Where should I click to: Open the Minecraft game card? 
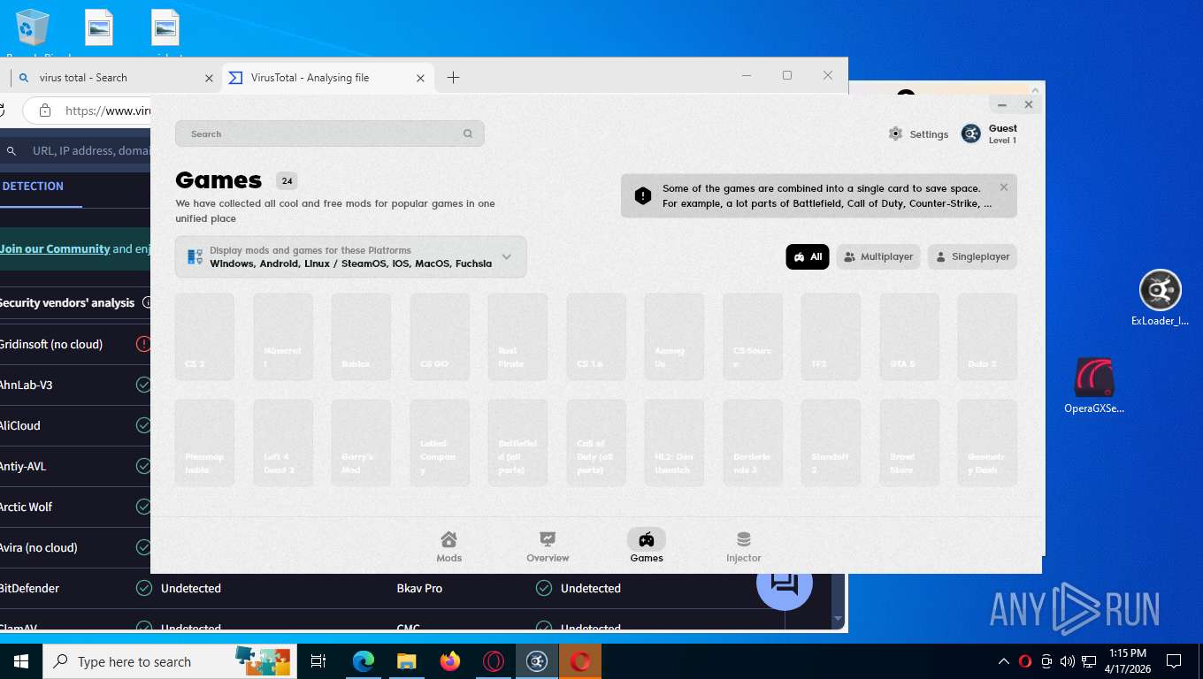pos(283,337)
